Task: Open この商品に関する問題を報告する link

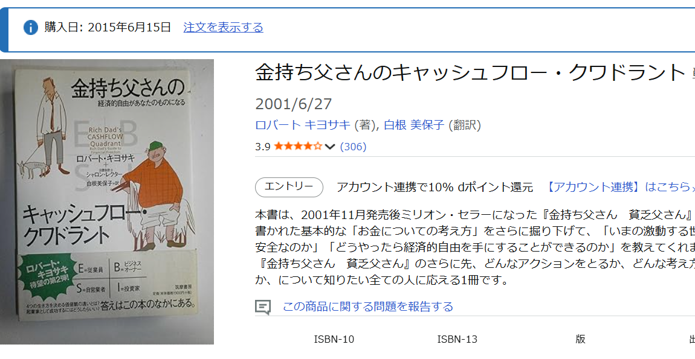Action: [x=368, y=307]
